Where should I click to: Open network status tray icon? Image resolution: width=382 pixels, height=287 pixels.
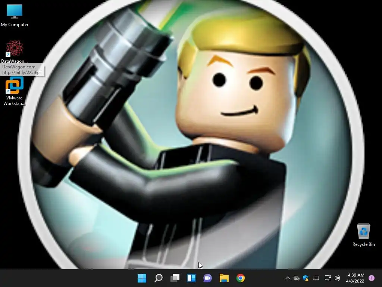pyautogui.click(x=328, y=278)
